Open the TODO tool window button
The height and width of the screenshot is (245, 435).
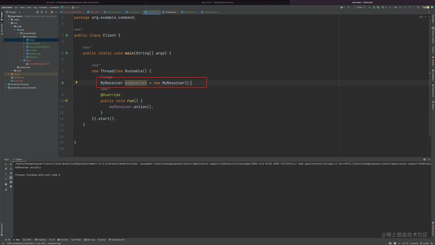[x=27, y=240]
